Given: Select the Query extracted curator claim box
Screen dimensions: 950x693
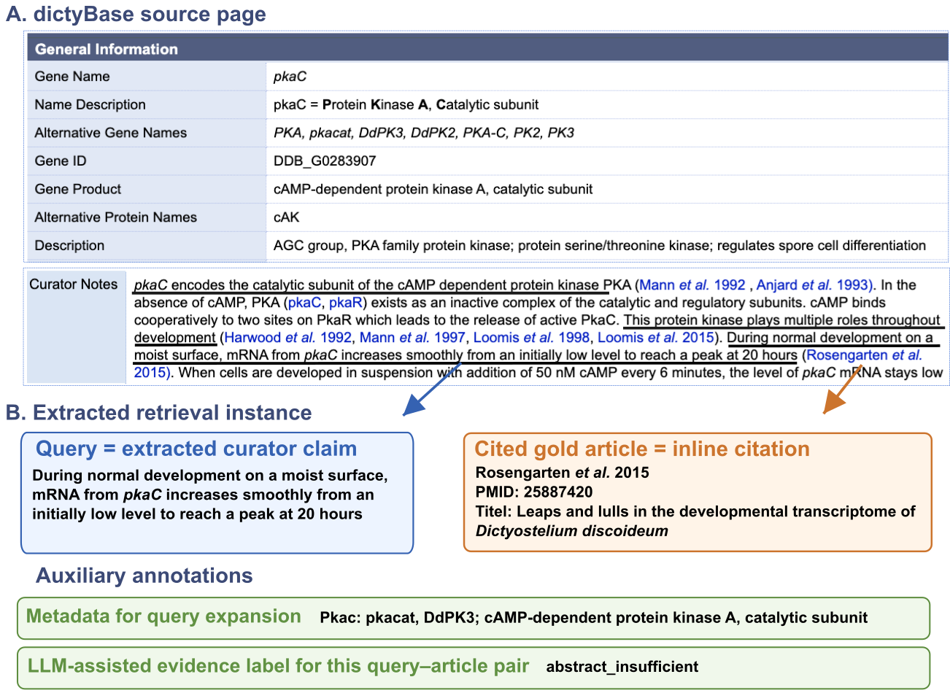Looking at the screenshot, I should [x=217, y=493].
